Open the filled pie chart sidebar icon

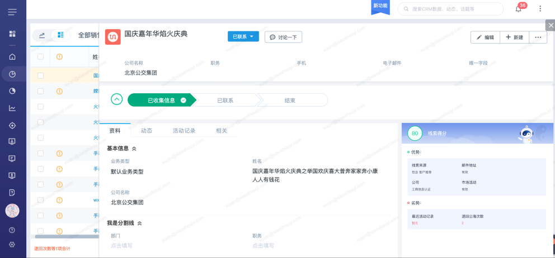(x=12, y=91)
